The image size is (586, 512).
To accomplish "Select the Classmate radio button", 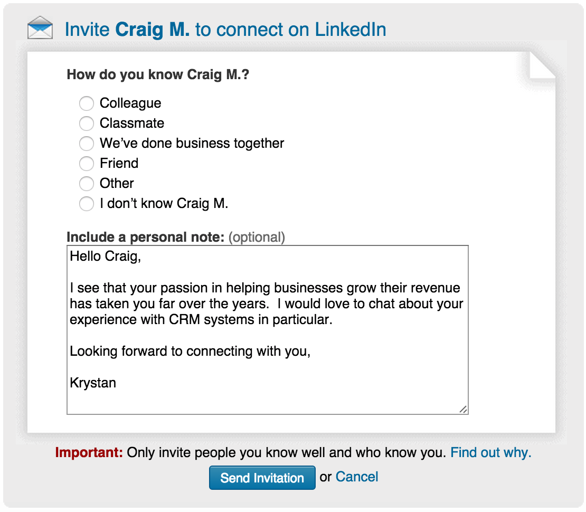I will [87, 124].
